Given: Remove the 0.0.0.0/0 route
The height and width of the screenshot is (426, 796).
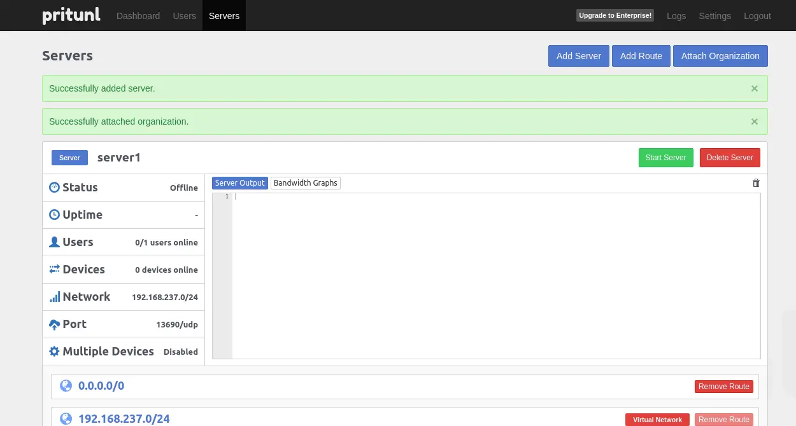Looking at the screenshot, I should click(x=724, y=387).
